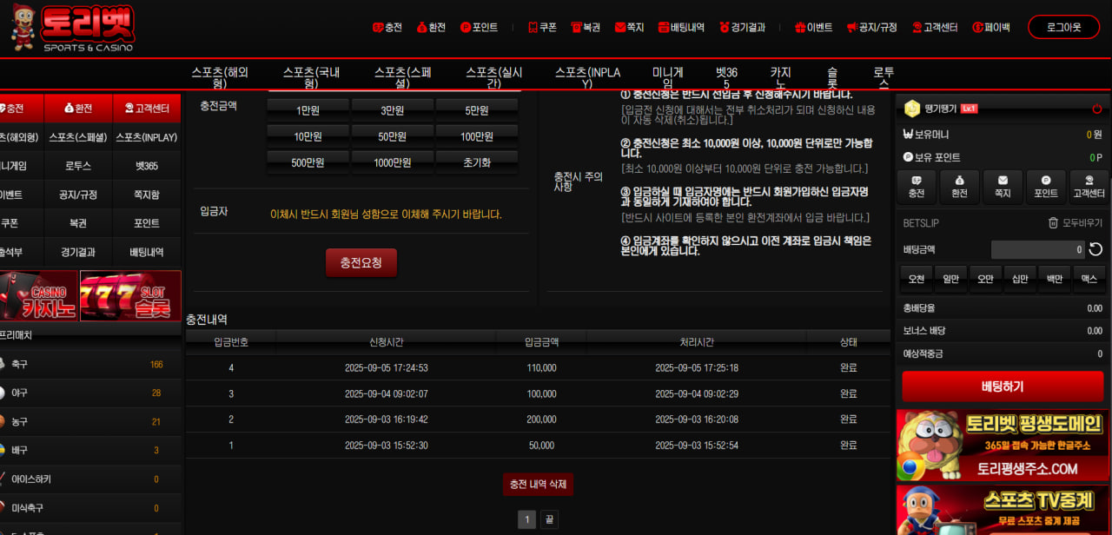Click the red power icon in user panel
Viewport: 1112px width, 535px height.
(x=1096, y=109)
